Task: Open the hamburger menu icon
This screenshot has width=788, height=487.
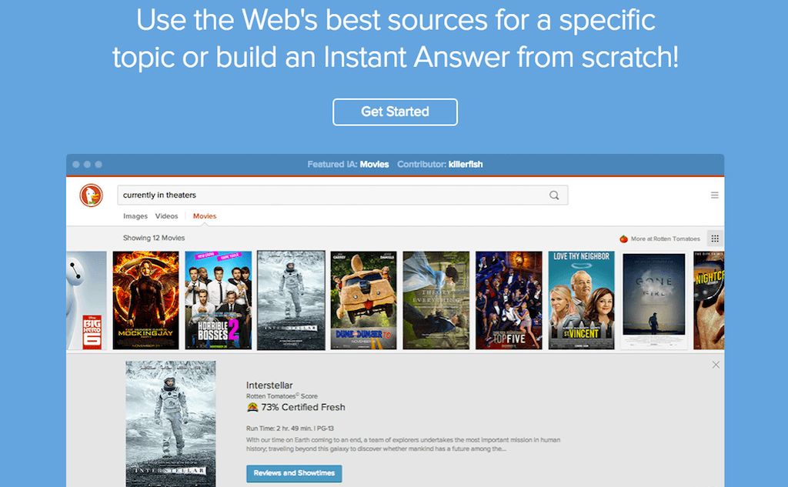Action: click(715, 195)
